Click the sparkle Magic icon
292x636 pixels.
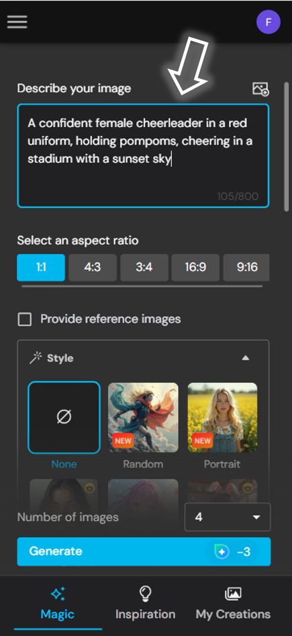(58, 594)
